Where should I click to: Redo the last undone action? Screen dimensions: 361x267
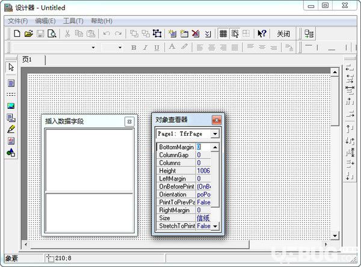click(x=118, y=34)
